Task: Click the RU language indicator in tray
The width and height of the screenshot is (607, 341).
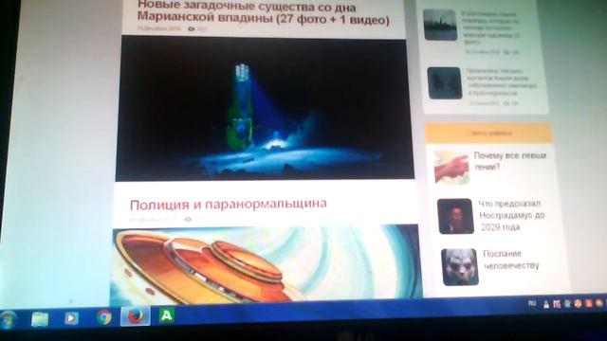Action: pyautogui.click(x=532, y=304)
